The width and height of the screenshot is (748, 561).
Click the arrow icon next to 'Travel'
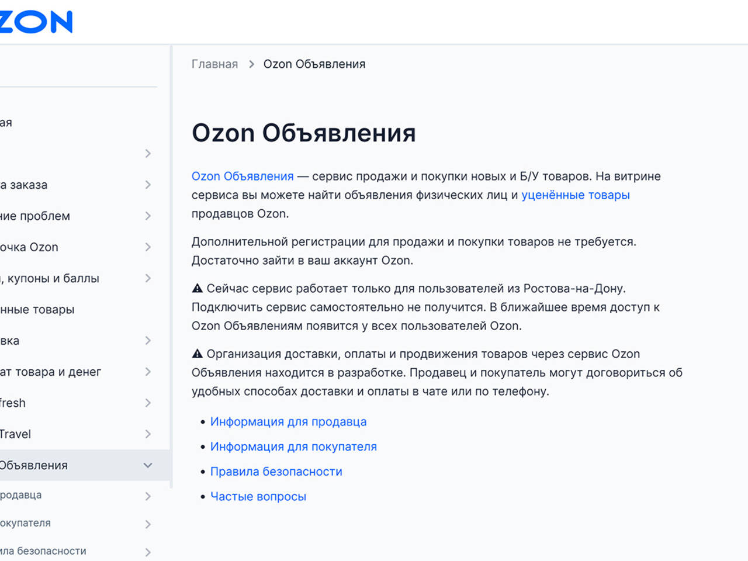tap(148, 434)
